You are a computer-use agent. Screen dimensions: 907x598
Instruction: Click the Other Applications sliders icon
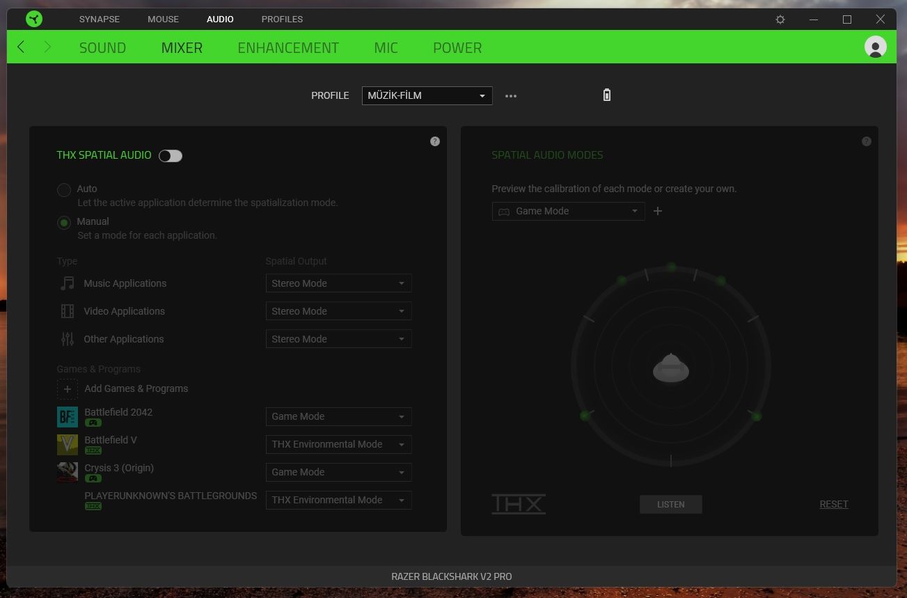[x=68, y=339]
